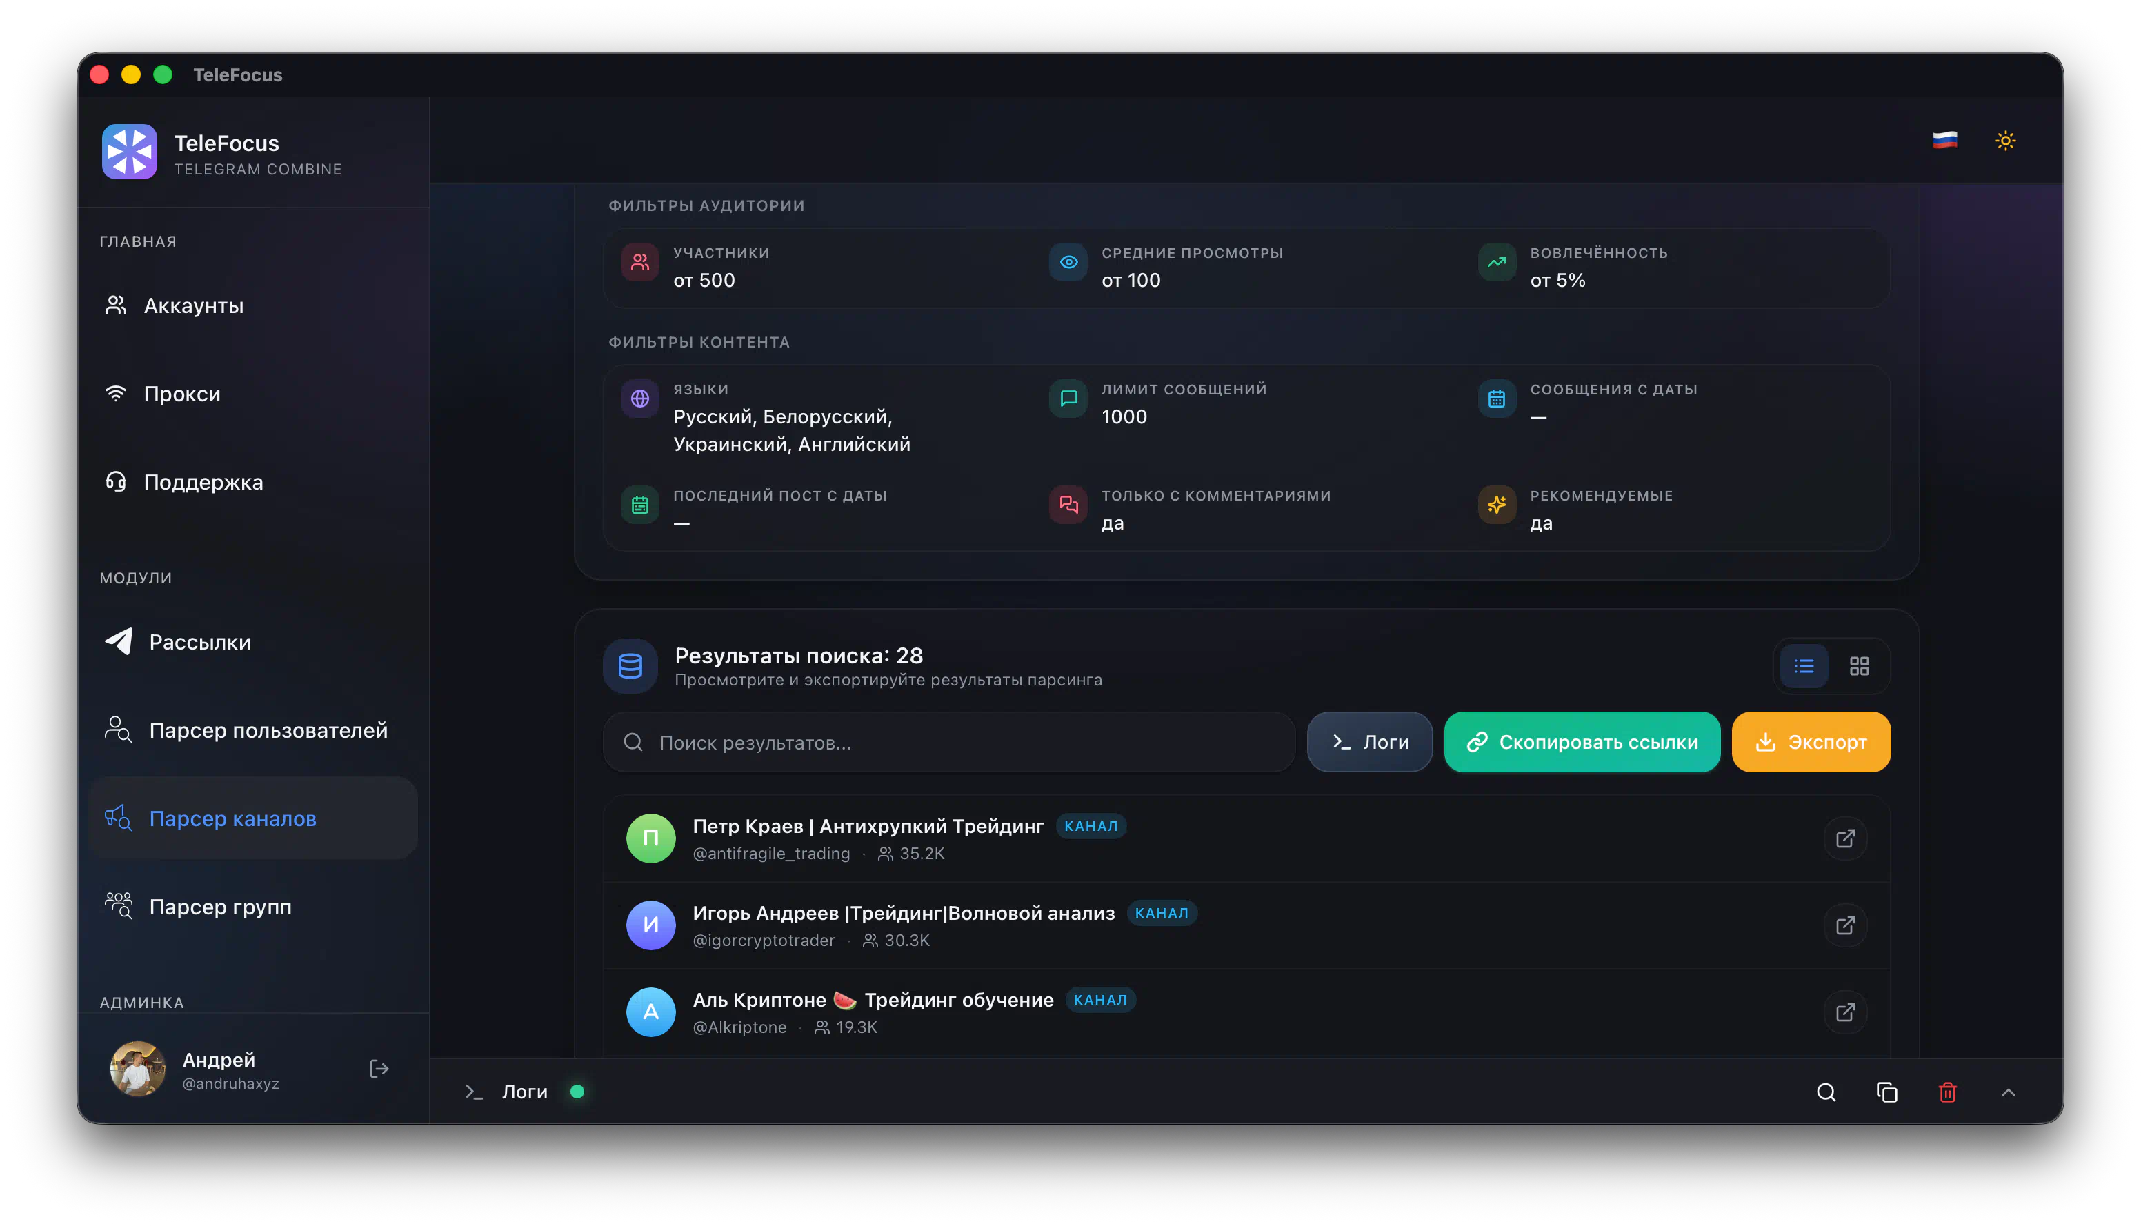Switch results to grid view
2141x1226 pixels.
click(1859, 667)
